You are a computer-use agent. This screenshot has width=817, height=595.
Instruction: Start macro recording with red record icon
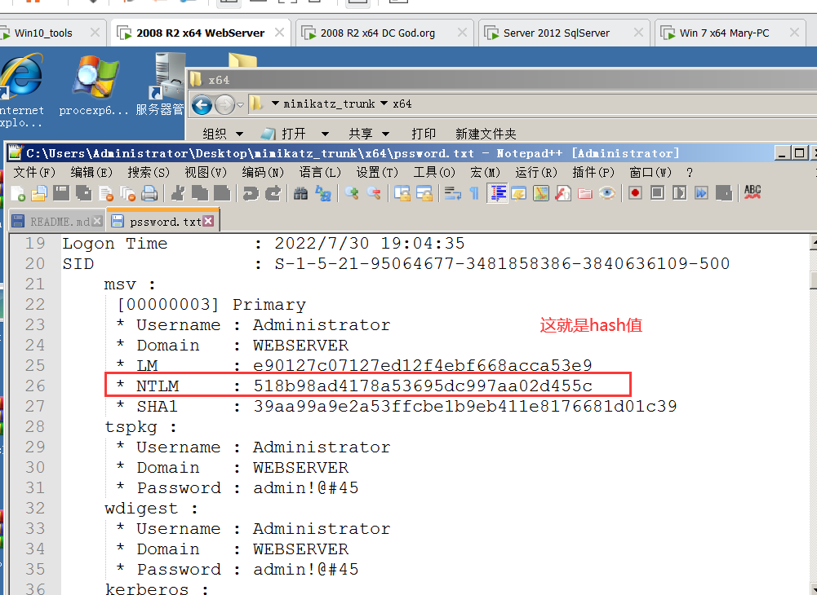point(634,193)
